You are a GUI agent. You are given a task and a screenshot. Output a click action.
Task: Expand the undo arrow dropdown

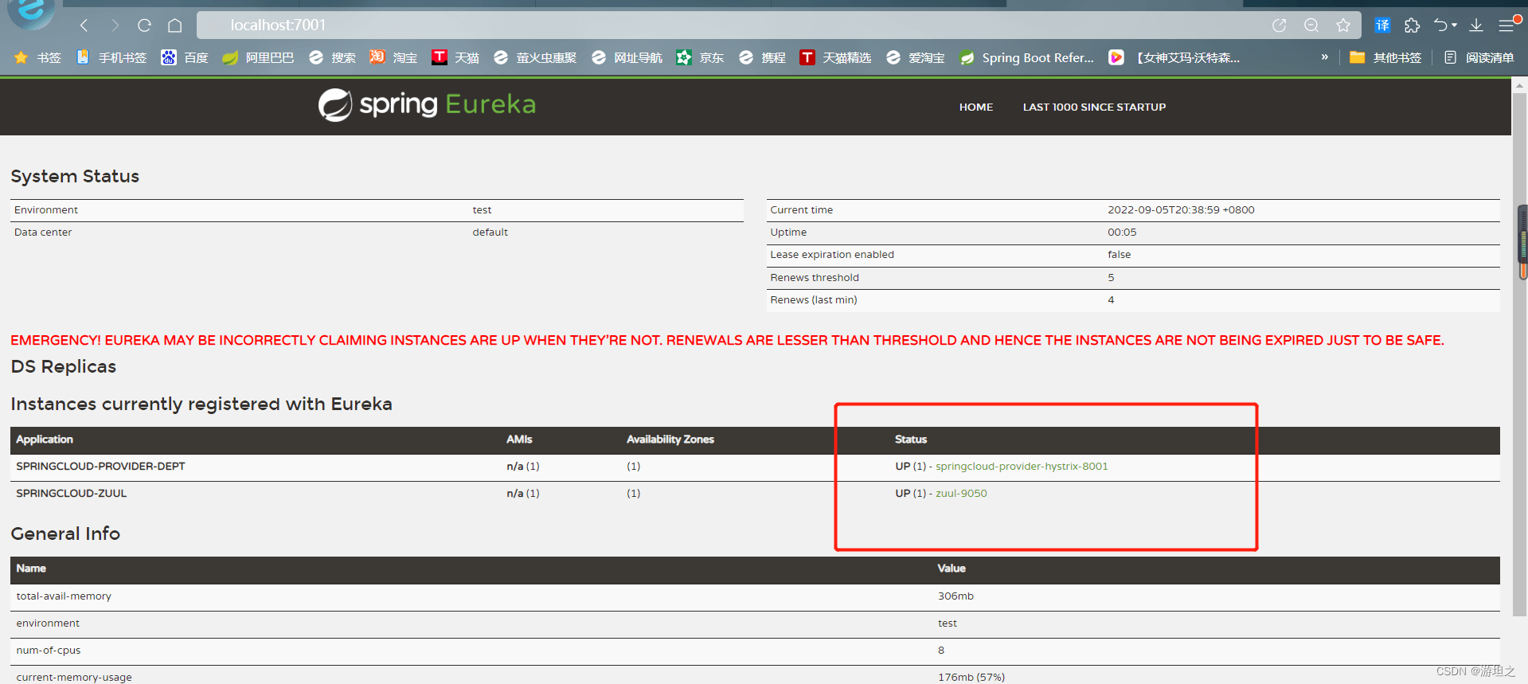[1454, 25]
